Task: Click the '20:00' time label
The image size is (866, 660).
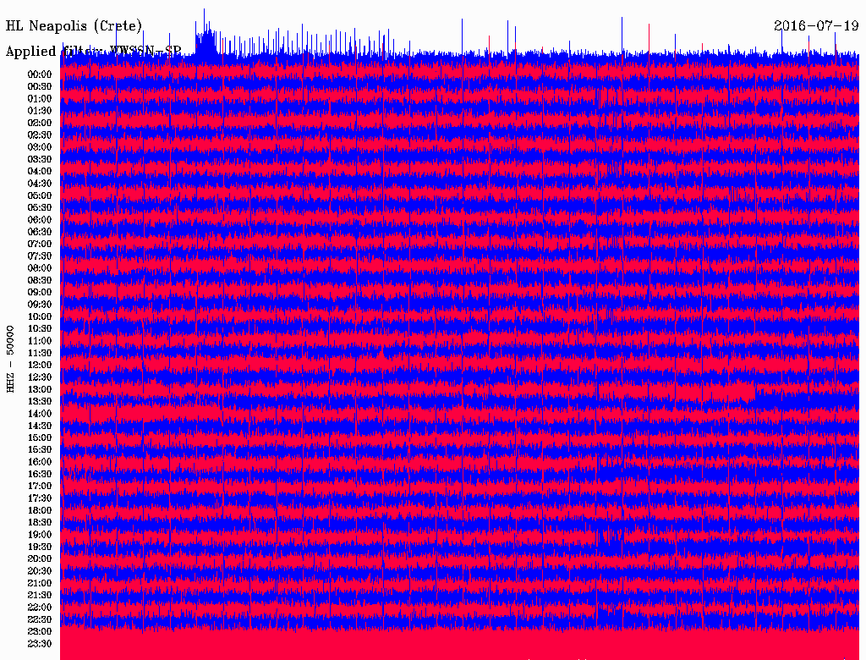Action: pos(40,558)
